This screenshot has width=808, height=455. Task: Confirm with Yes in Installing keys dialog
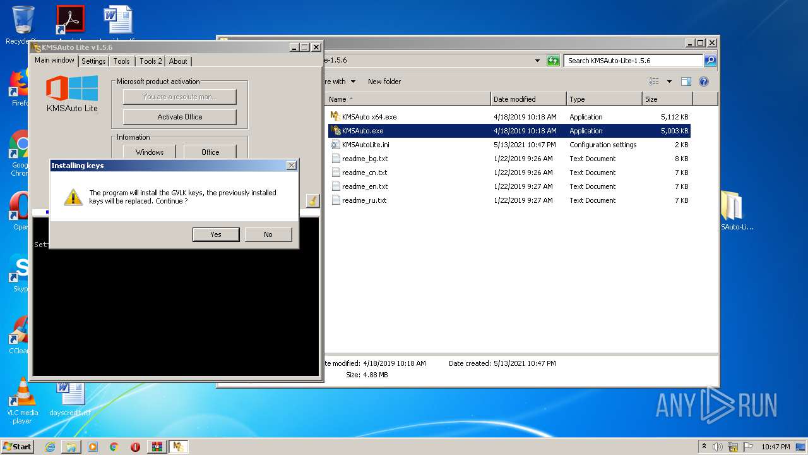click(216, 234)
